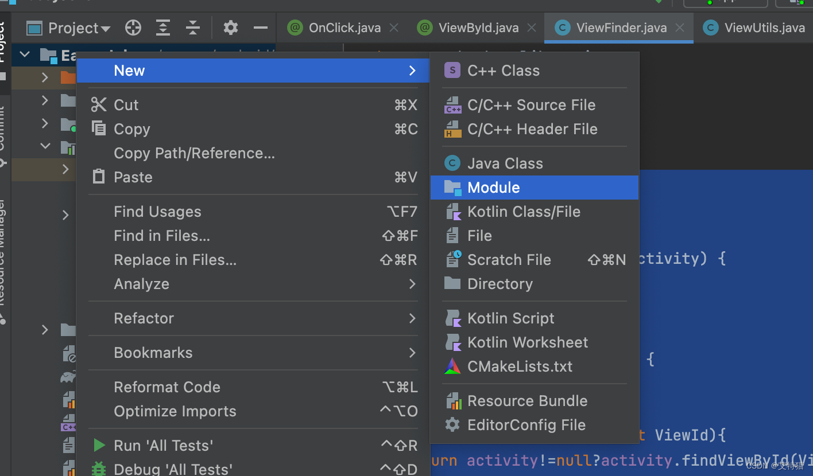
Task: Close the OnClick.java tab
Action: tap(394, 28)
